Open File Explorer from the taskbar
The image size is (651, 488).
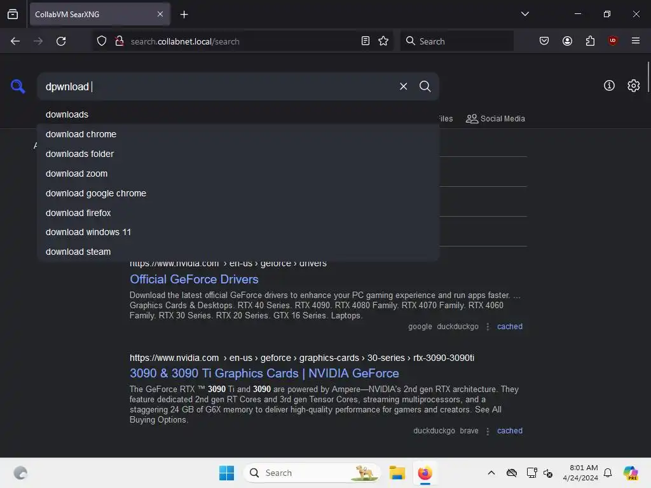point(397,473)
